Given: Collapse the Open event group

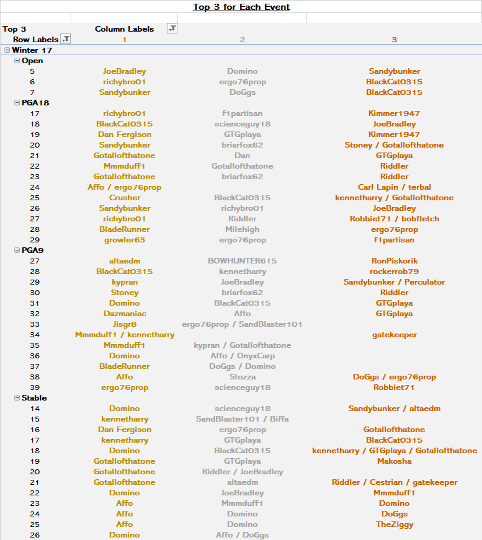Looking at the screenshot, I should [x=17, y=61].
